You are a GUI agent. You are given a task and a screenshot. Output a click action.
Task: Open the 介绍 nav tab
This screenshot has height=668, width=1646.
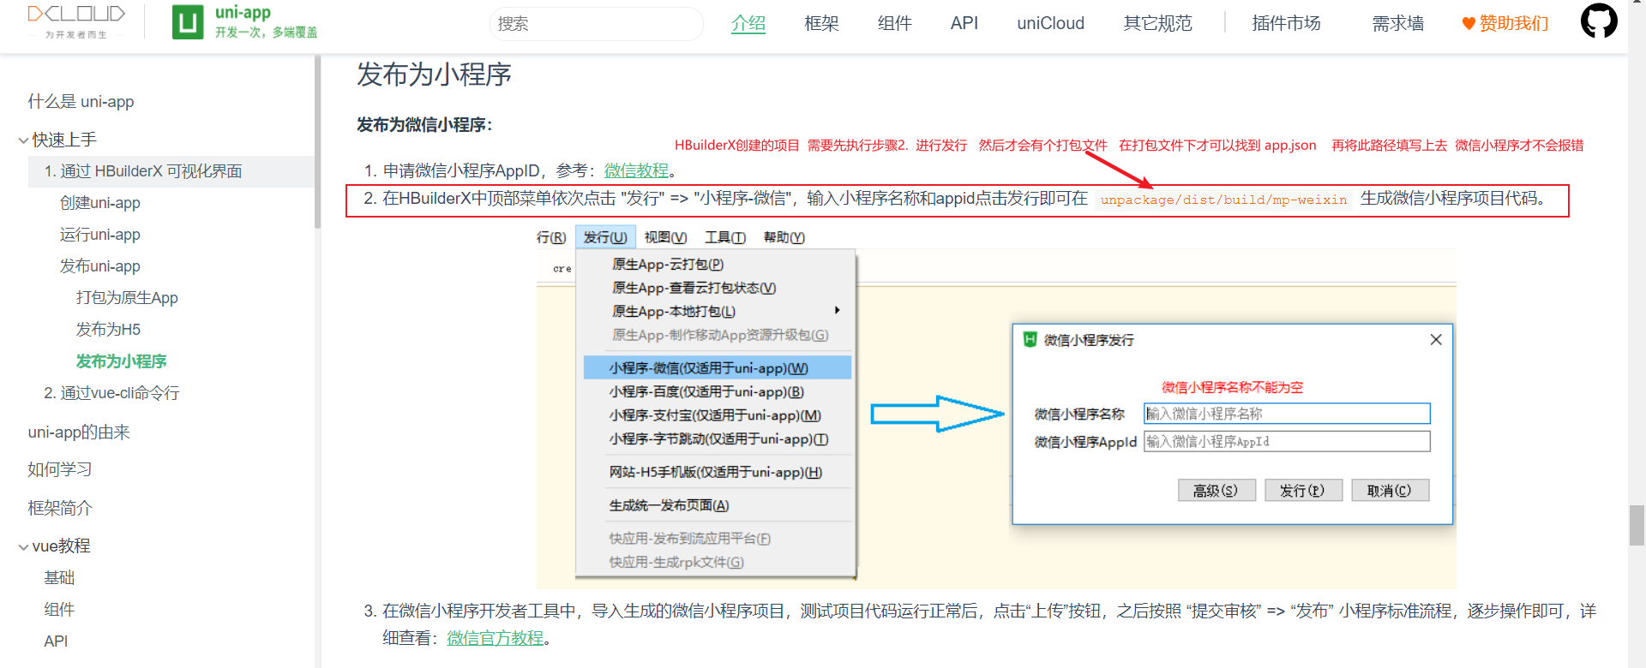tap(748, 23)
